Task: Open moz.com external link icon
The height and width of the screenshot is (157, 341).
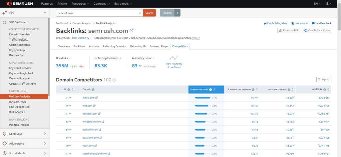Action: (94, 106)
